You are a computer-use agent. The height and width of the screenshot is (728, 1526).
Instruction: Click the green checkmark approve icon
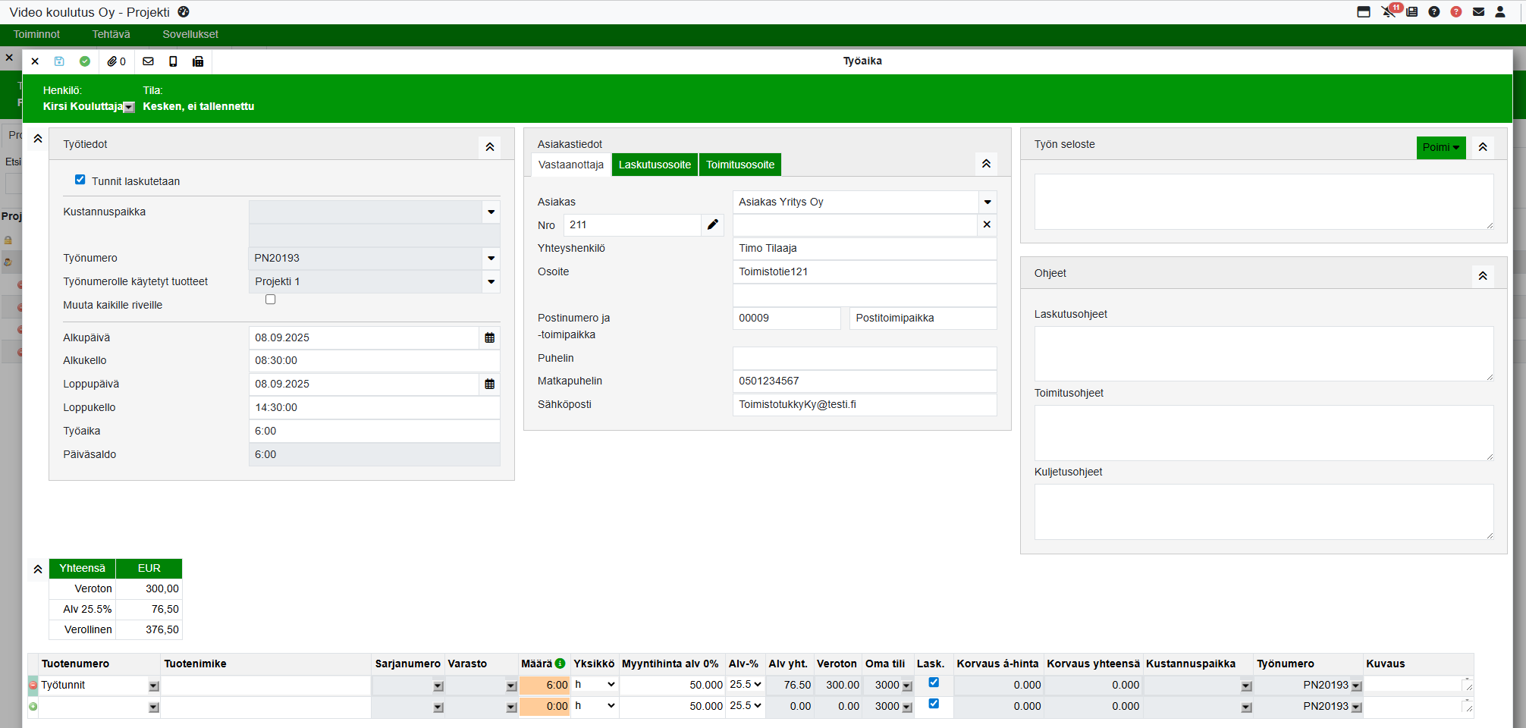[x=85, y=61]
